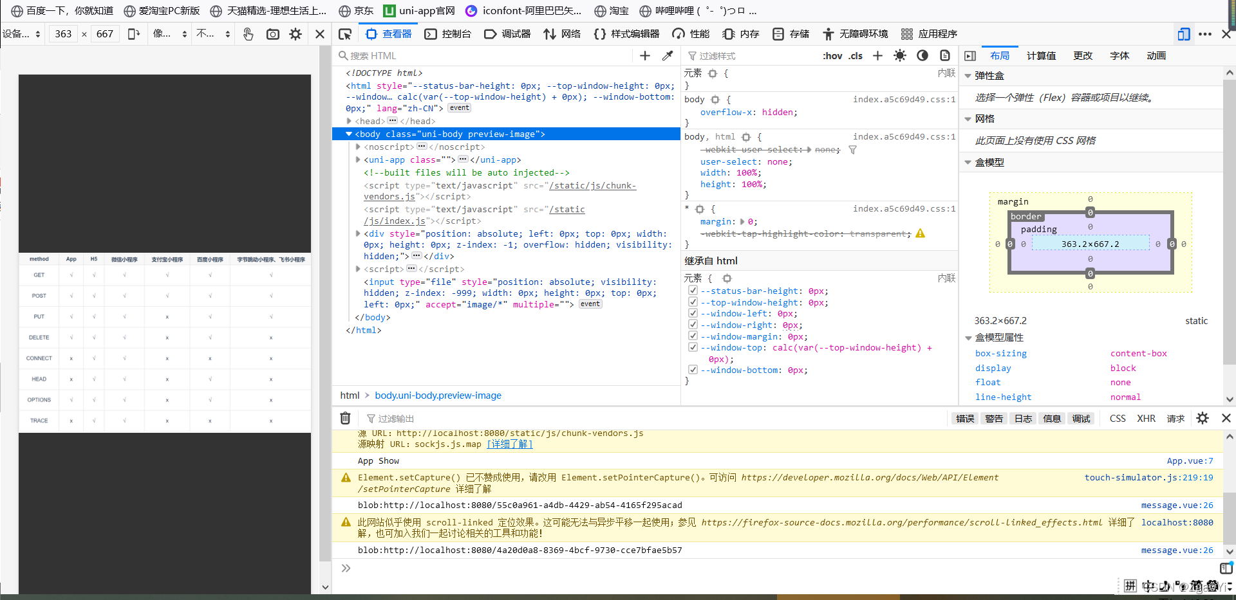
Task: Click the viewport width field showing 363
Action: click(x=63, y=34)
